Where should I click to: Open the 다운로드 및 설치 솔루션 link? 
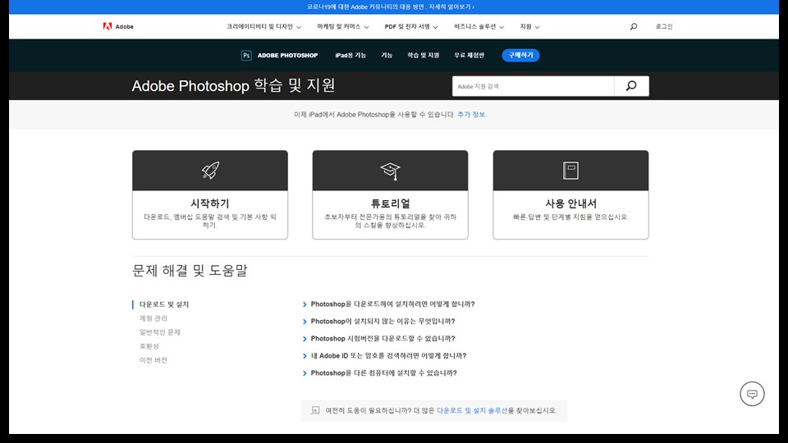[472, 410]
